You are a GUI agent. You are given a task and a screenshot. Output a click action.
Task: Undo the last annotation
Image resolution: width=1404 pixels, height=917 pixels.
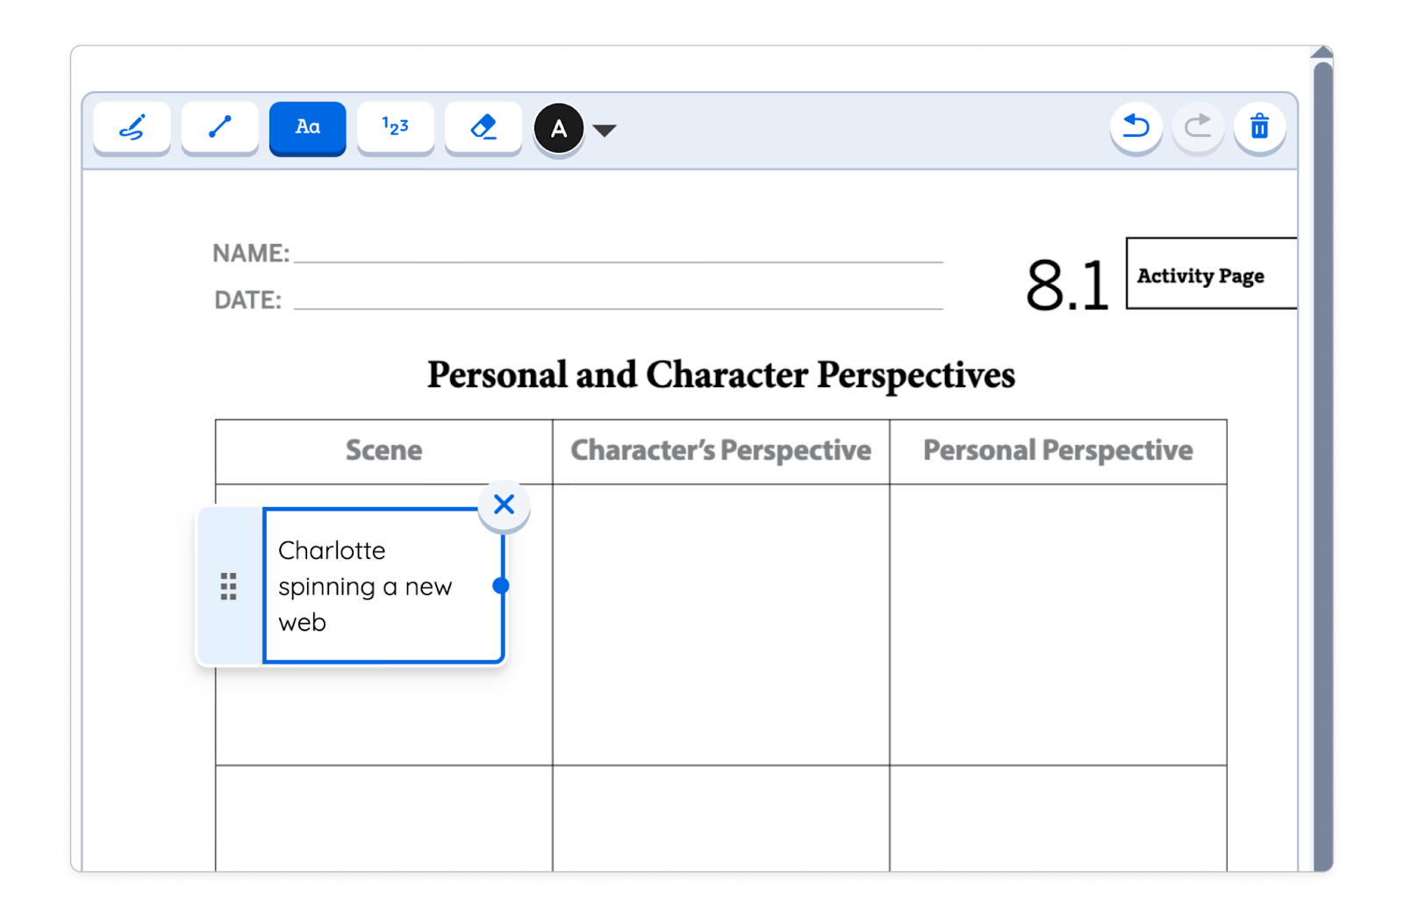point(1135,127)
